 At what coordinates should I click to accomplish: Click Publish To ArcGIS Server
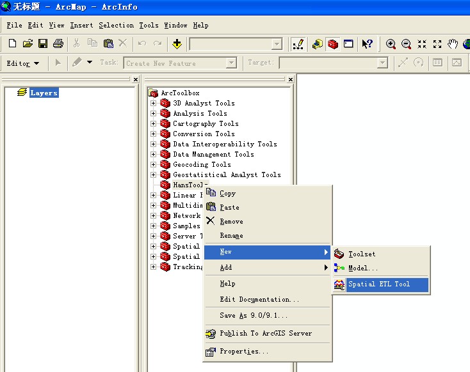tap(268, 334)
